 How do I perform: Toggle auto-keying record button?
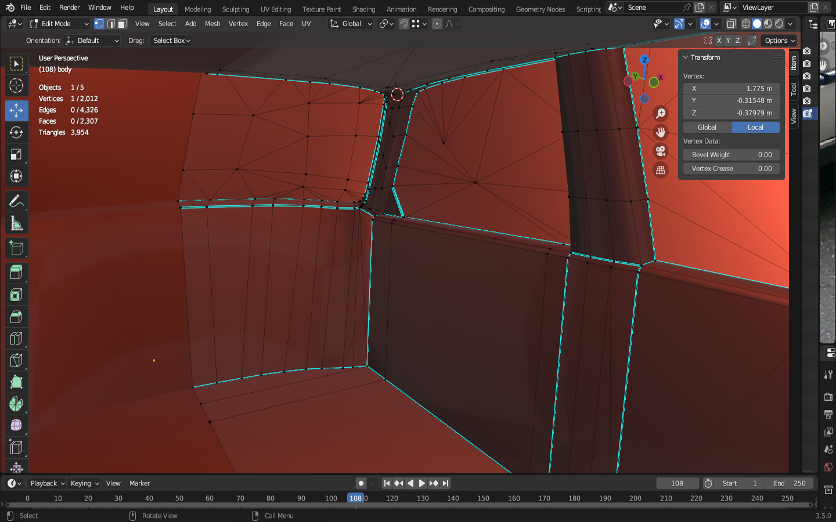tap(361, 483)
